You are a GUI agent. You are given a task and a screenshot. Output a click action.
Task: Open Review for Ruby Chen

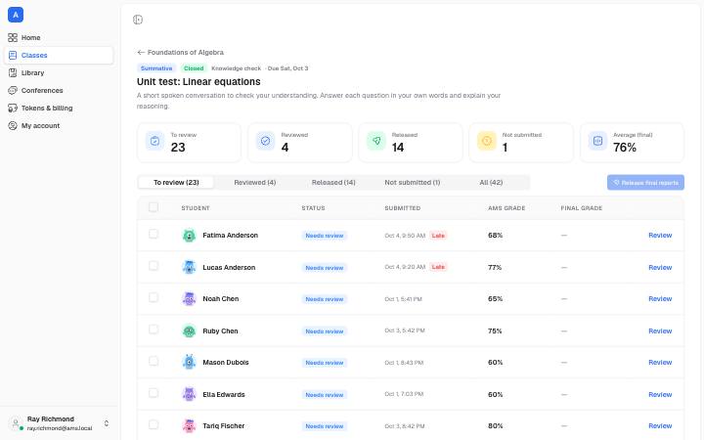(660, 330)
